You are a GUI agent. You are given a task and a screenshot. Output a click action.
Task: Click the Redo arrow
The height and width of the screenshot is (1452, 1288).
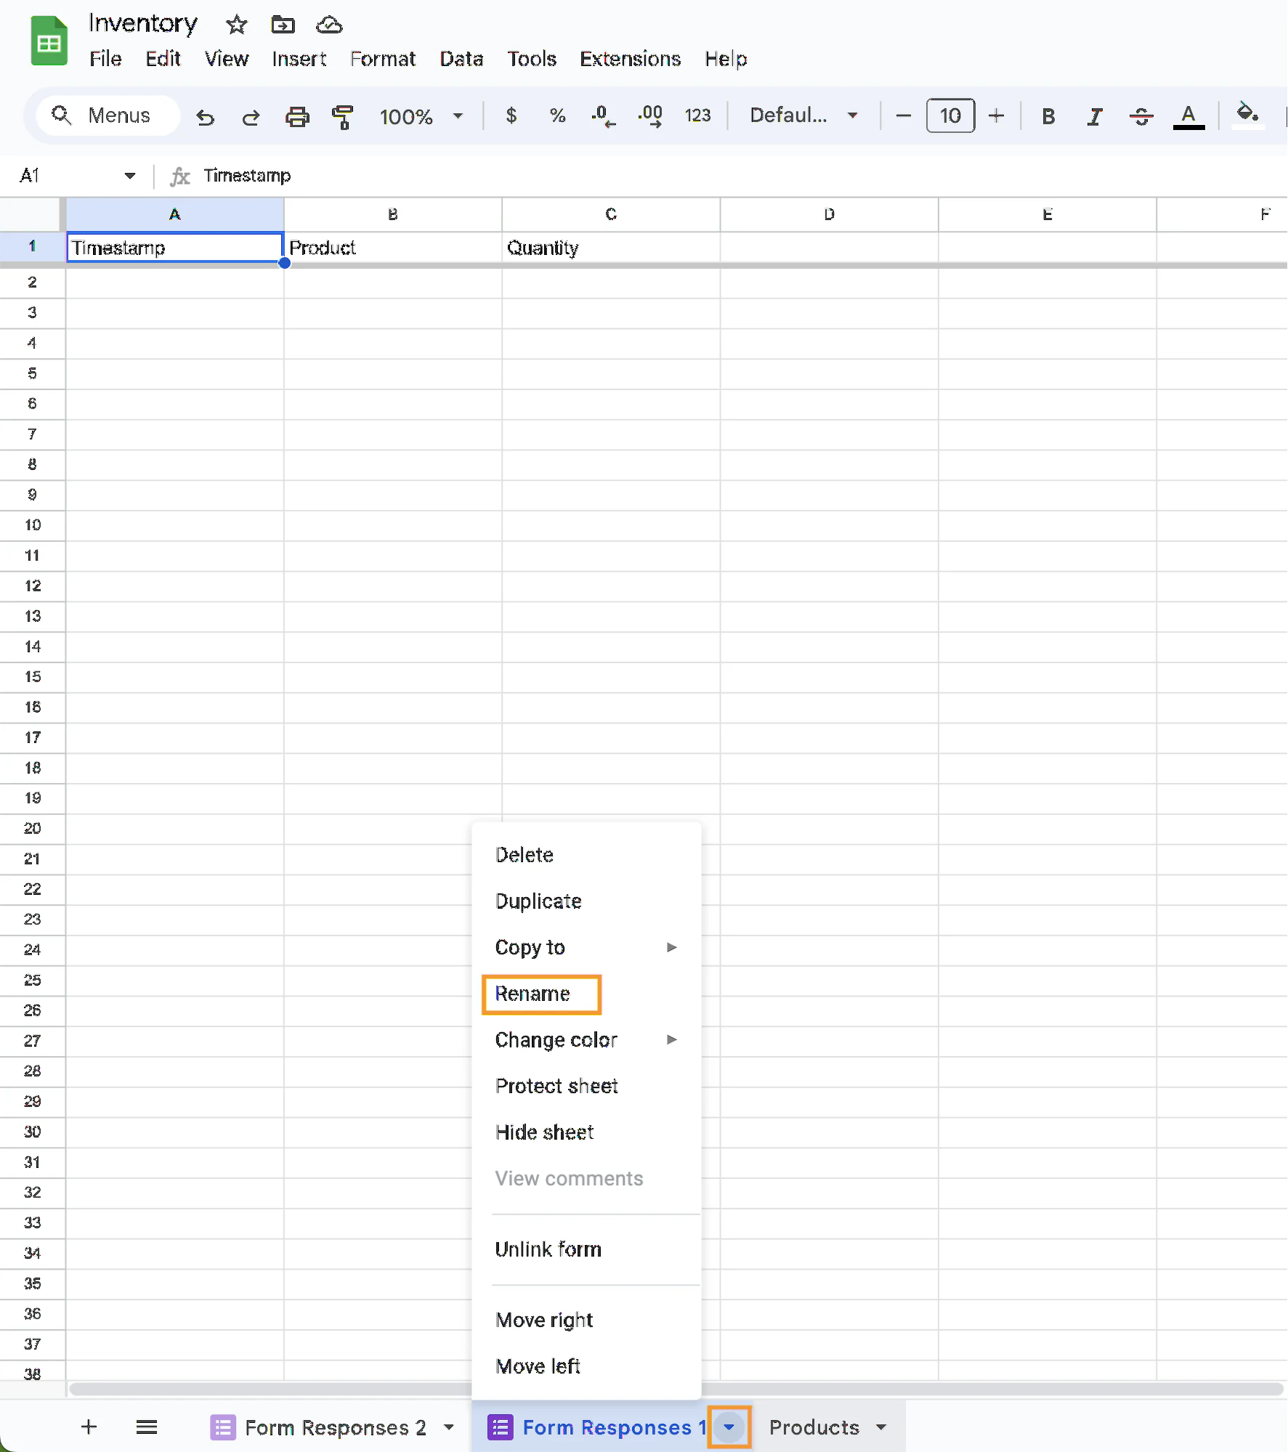251,116
